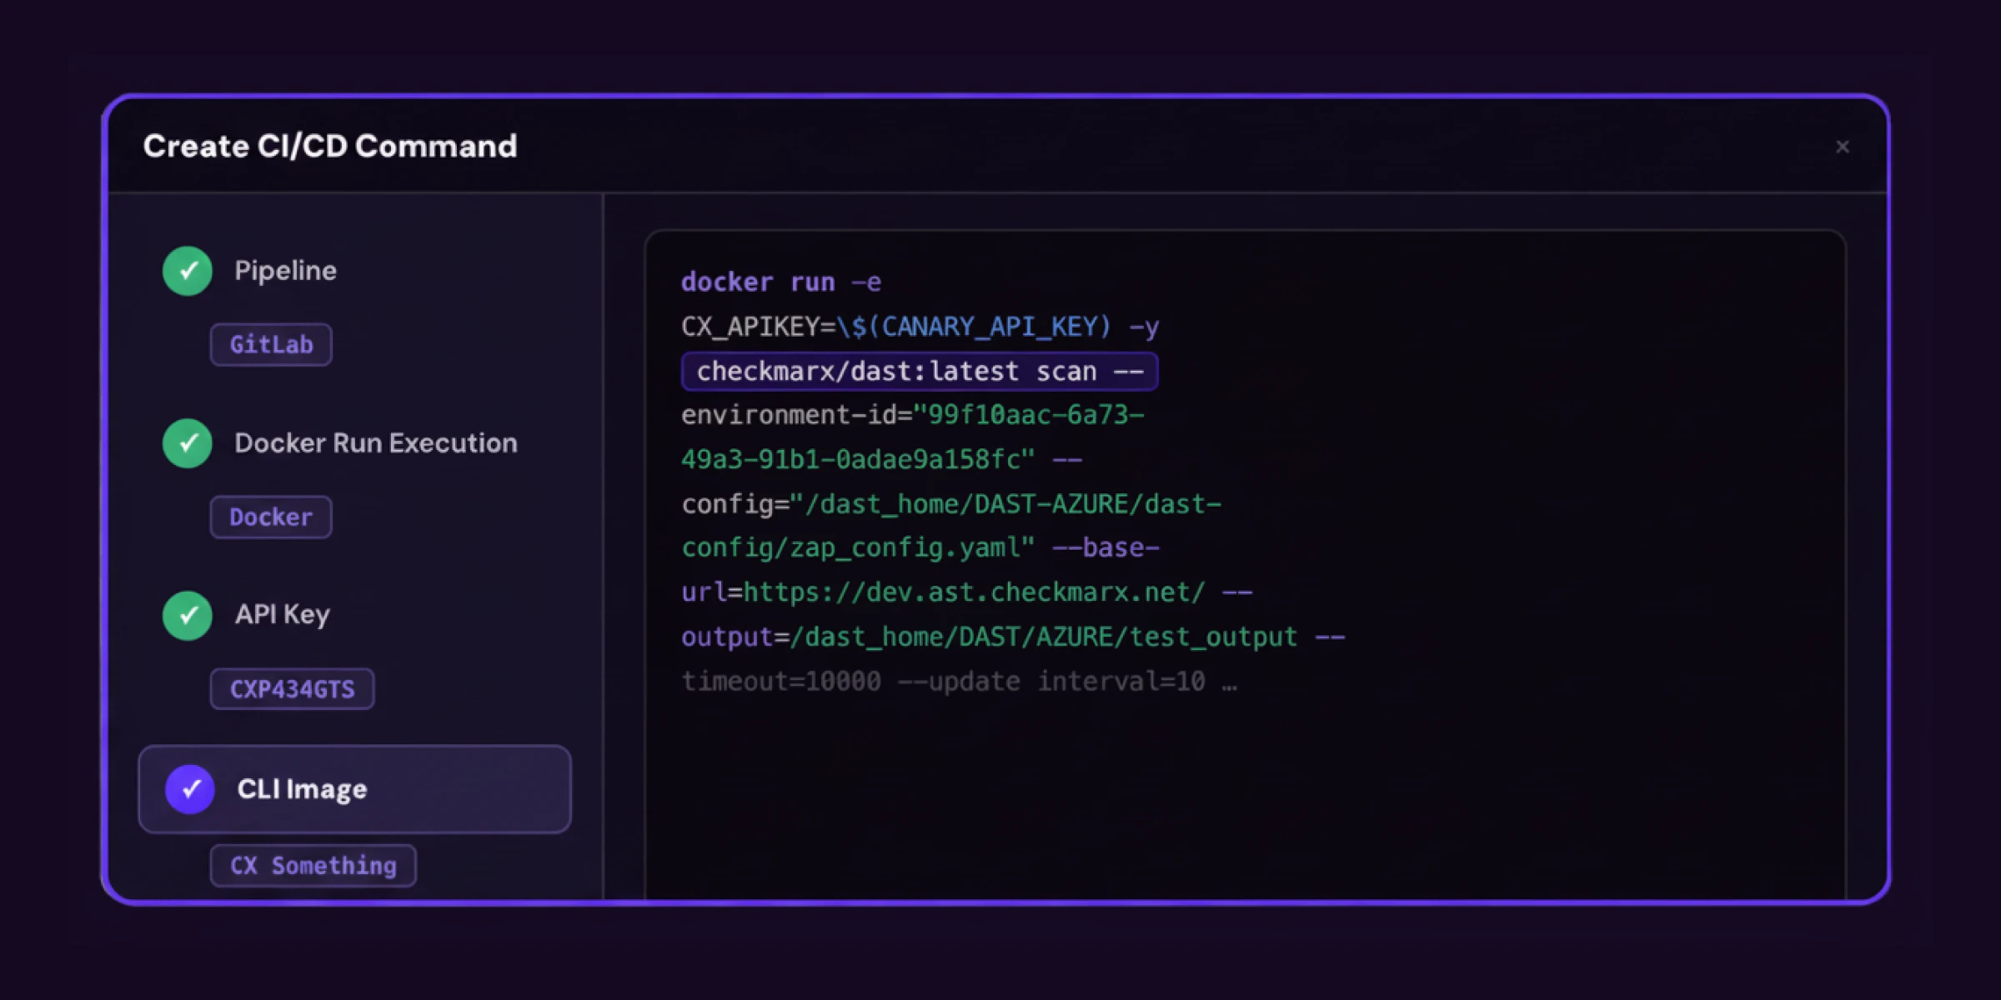Click the https://dev.ast.checkmarx.net/ URL line
The width and height of the screenshot is (2001, 1000).
pyautogui.click(x=967, y=592)
